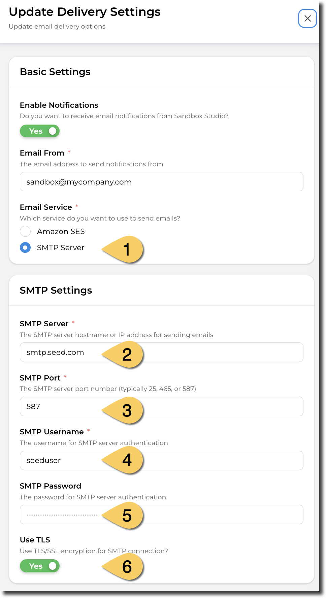Click the Email Service field label

(x=46, y=207)
